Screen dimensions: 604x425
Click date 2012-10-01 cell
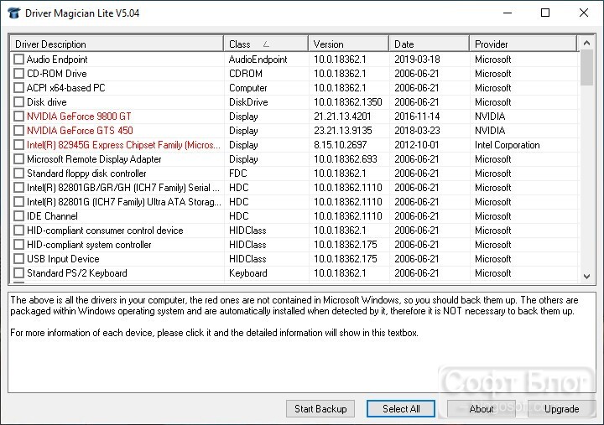pyautogui.click(x=416, y=145)
